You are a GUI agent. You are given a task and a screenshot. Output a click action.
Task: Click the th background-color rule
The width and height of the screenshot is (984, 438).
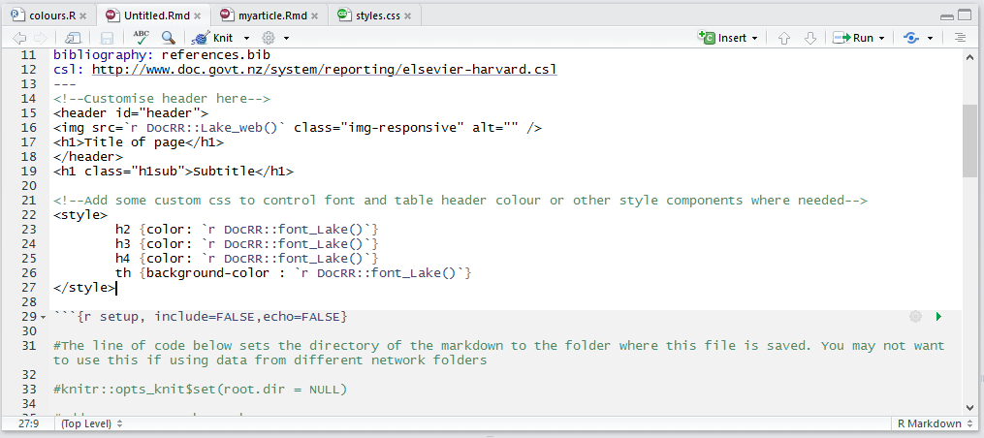pos(293,273)
